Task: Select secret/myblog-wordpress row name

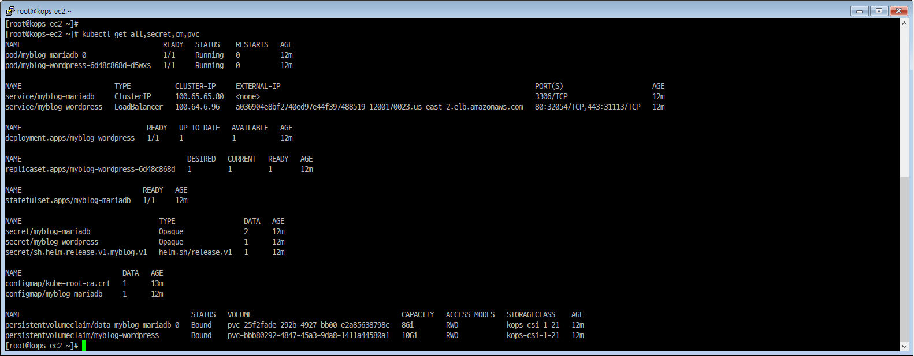Action: click(x=52, y=242)
